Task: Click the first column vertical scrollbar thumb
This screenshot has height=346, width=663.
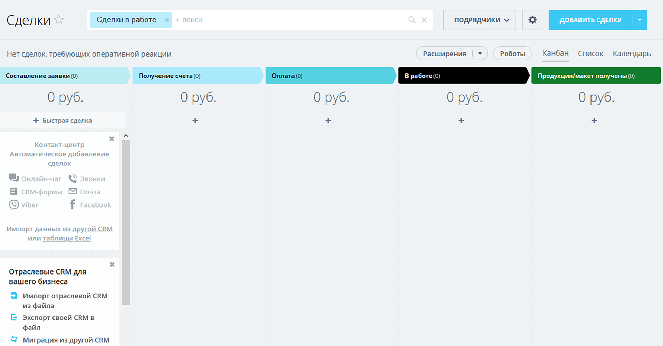Action: point(126,222)
